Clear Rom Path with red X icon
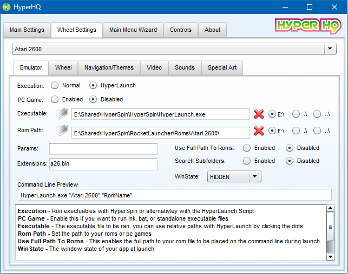The width and height of the screenshot is (348, 274). click(259, 131)
